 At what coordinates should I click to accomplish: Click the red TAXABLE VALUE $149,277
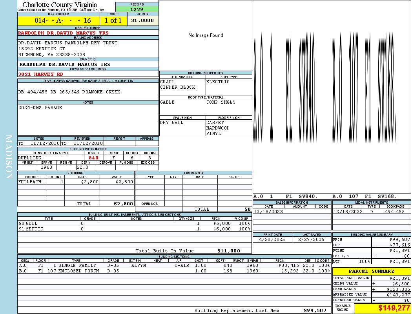394,308
